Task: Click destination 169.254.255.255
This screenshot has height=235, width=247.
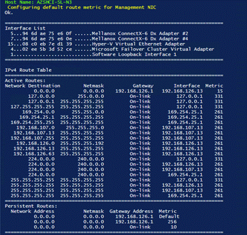Action: (33, 123)
